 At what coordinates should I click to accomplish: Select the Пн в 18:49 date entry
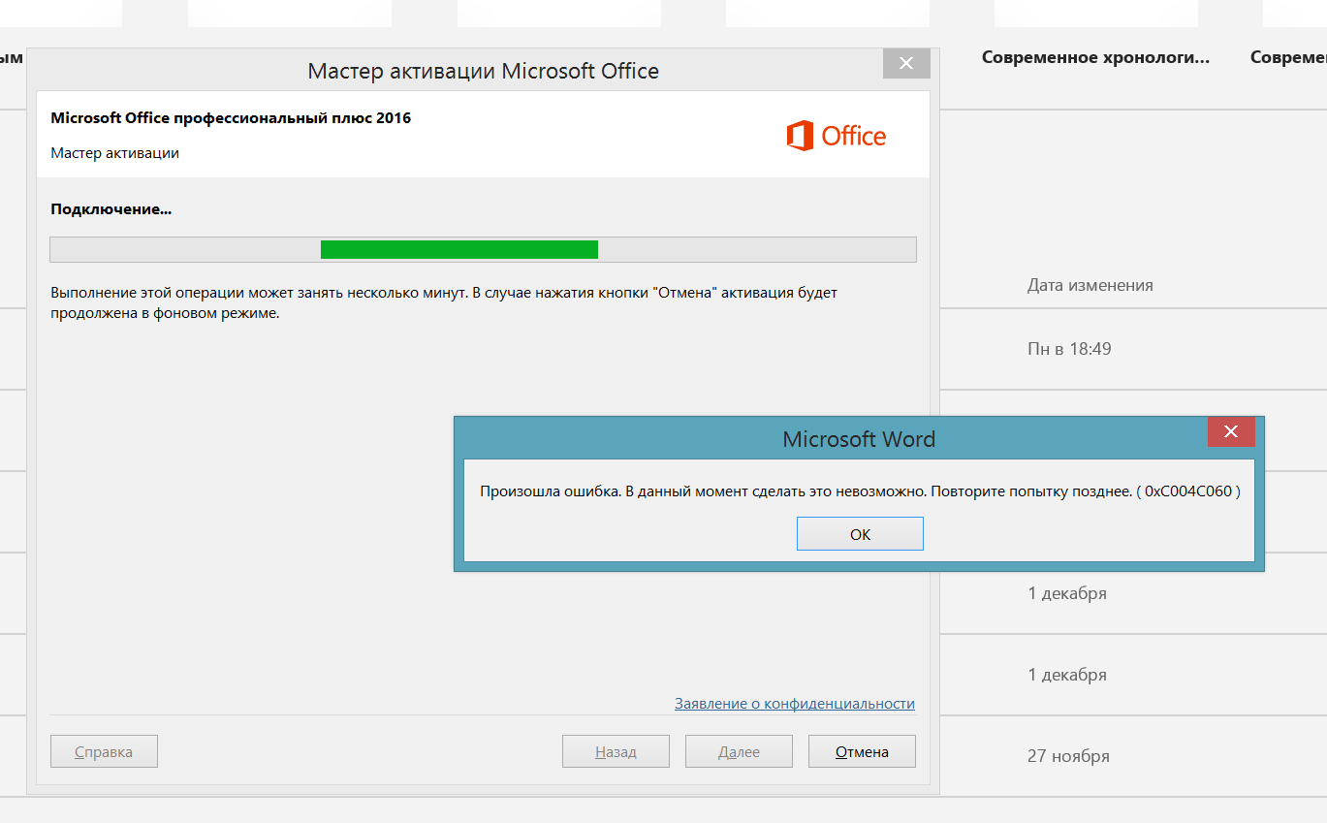point(1069,348)
